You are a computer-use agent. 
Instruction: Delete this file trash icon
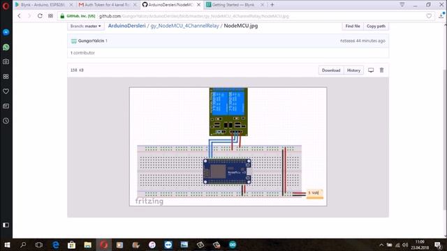coord(381,70)
